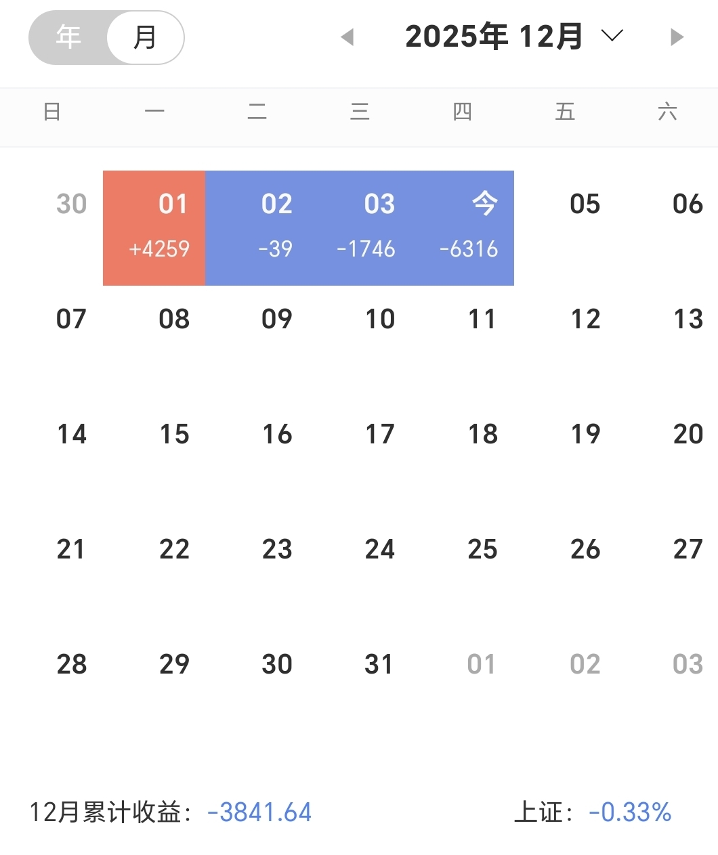Click date 10 on the calendar
This screenshot has width=718, height=855.
point(380,319)
